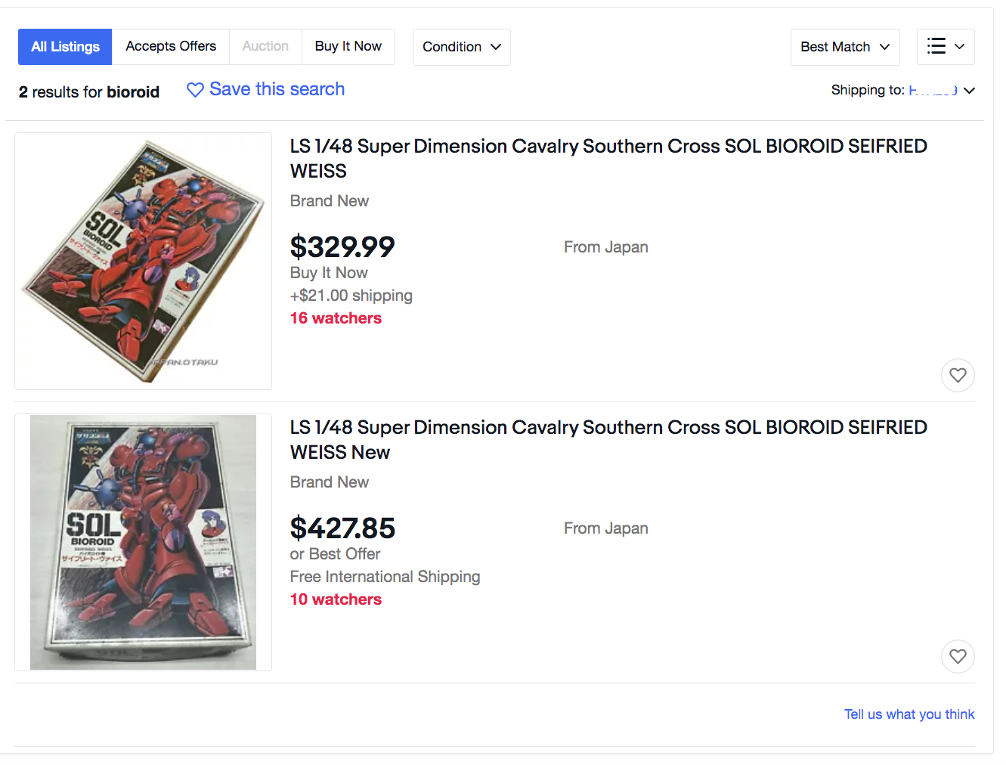The image size is (1006, 765).
Task: View the tilted box thumbnail of first listing
Action: coord(143,261)
